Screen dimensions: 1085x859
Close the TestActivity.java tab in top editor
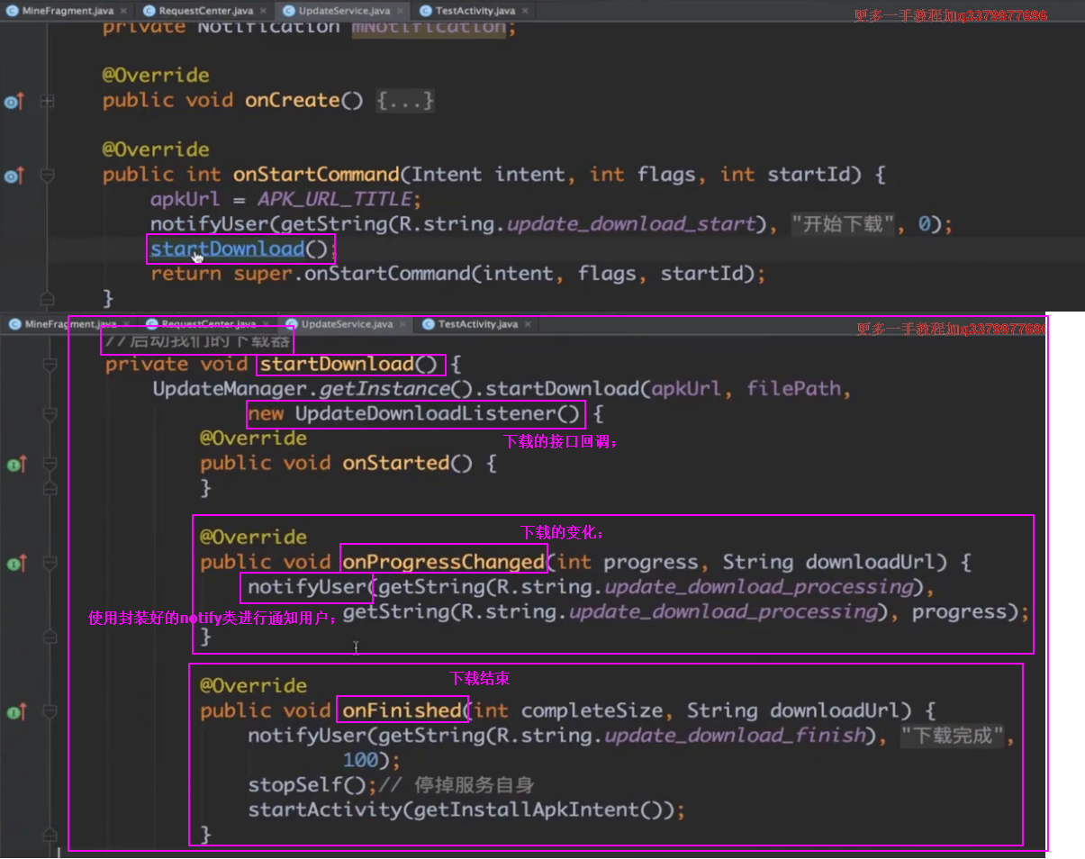[524, 11]
